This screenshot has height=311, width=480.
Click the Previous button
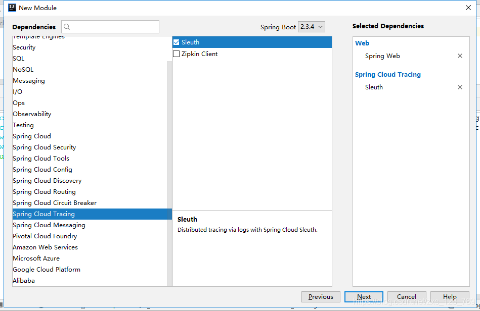pos(321,297)
